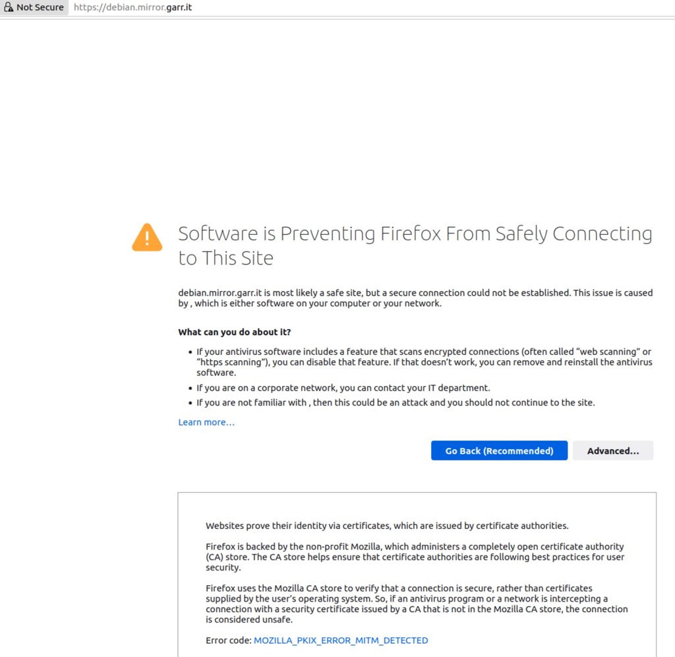Click the antivirus software bullet point text

[424, 362]
